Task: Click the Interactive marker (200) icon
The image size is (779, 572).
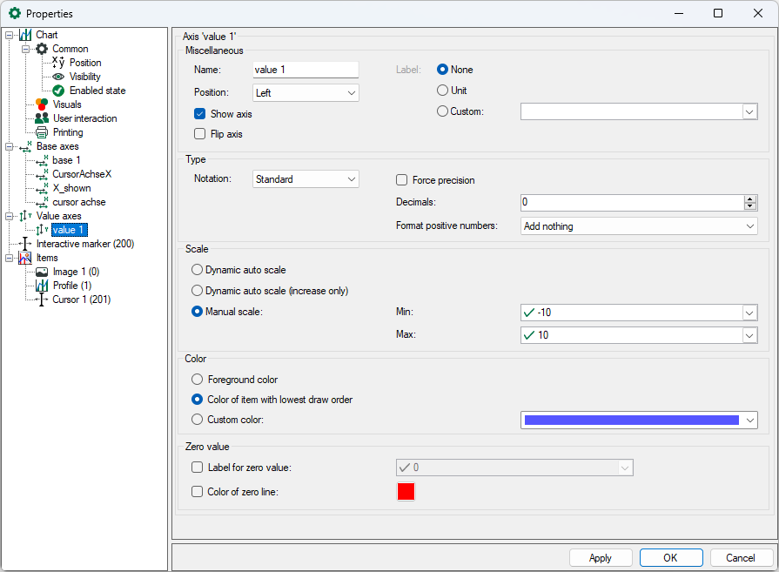Action: 25,244
